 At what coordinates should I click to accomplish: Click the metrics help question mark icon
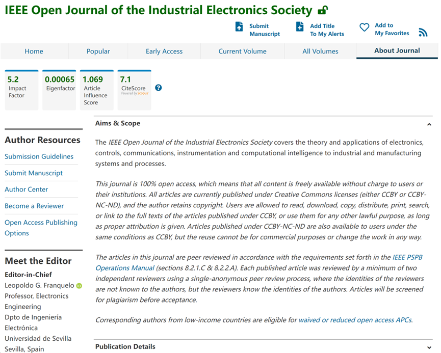(x=159, y=88)
